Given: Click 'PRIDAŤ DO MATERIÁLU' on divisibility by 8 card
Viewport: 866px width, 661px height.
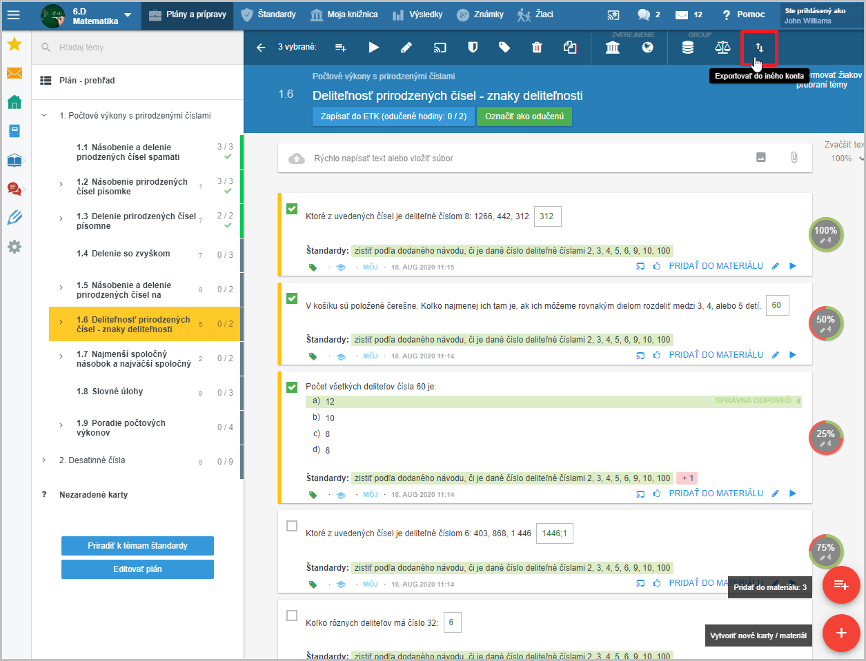Looking at the screenshot, I should 716,266.
